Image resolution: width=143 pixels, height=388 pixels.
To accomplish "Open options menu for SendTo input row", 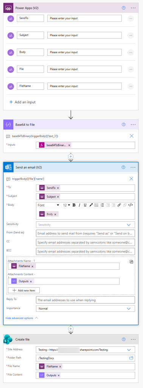I will (x=131, y=18).
